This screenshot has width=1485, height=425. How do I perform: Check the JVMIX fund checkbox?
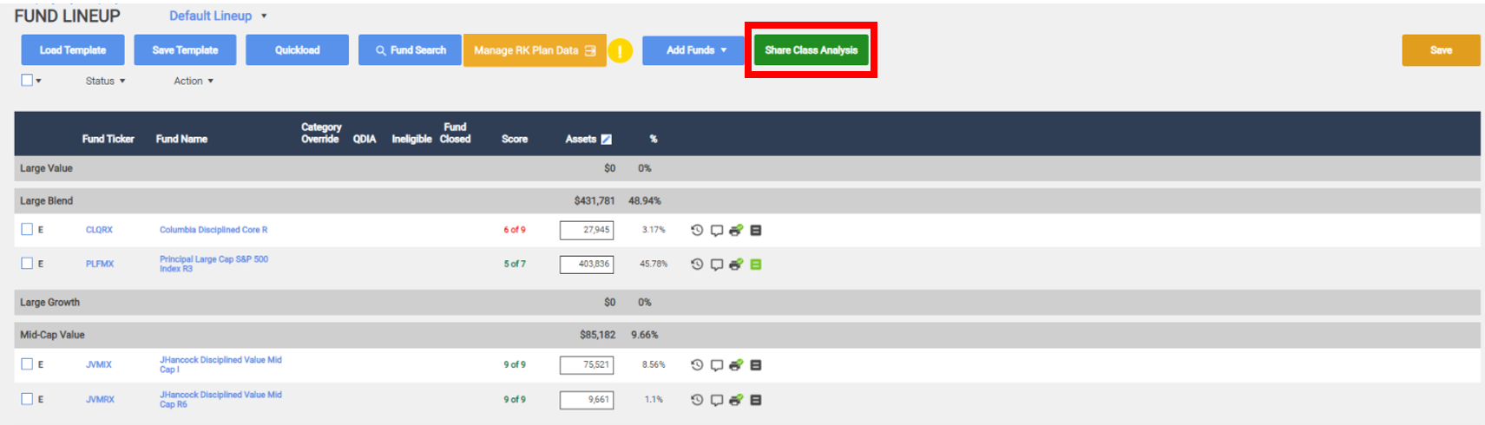click(x=27, y=364)
